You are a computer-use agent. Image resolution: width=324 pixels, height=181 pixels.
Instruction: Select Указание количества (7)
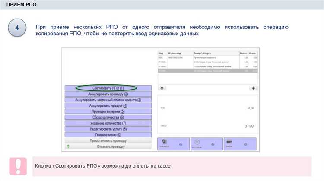pos(108,123)
